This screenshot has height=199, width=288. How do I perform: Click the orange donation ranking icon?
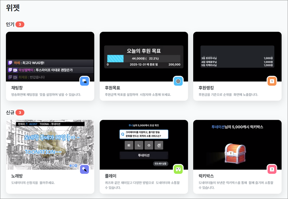point(272,81)
